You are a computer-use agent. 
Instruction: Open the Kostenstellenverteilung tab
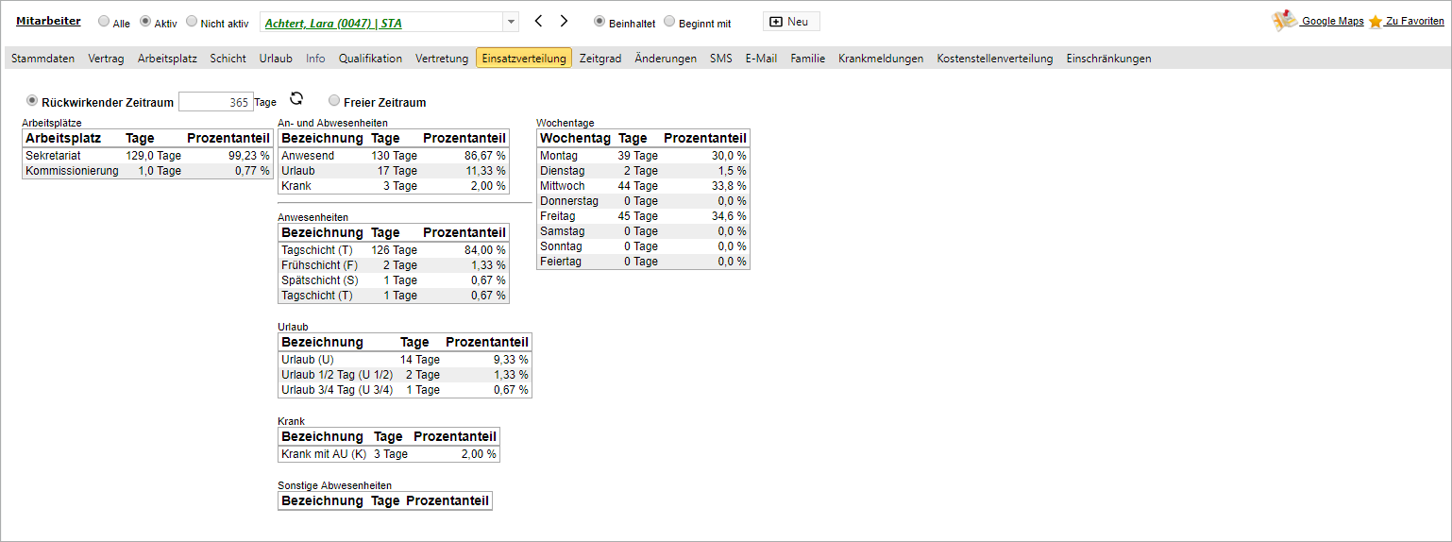pyautogui.click(x=995, y=59)
